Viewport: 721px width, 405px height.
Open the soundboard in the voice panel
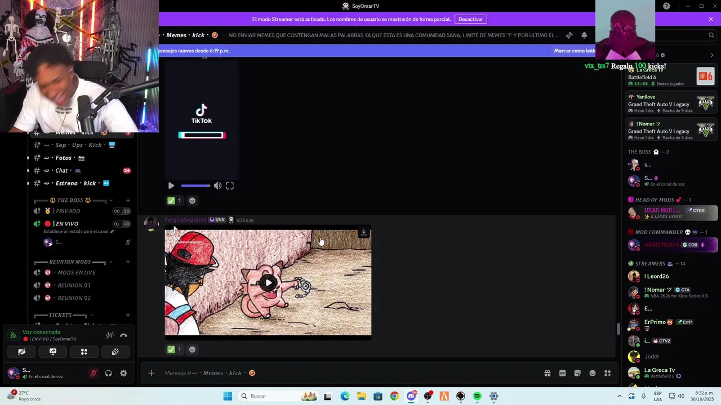(115, 352)
